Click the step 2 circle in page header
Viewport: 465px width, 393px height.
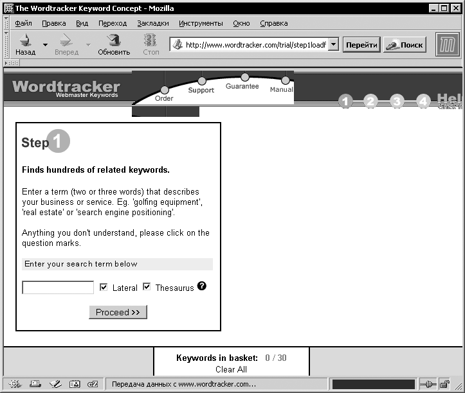tap(370, 101)
